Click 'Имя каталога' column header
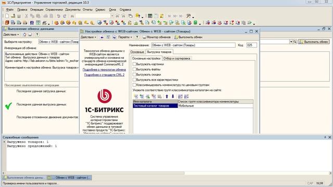 pos(155,102)
